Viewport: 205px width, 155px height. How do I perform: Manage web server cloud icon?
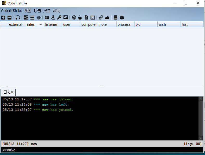(107, 17)
